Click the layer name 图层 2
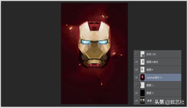This screenshot has height=108, width=188. click(150, 93)
